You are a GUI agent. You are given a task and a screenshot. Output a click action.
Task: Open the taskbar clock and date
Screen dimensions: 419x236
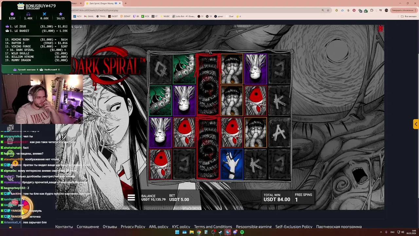click(411, 232)
